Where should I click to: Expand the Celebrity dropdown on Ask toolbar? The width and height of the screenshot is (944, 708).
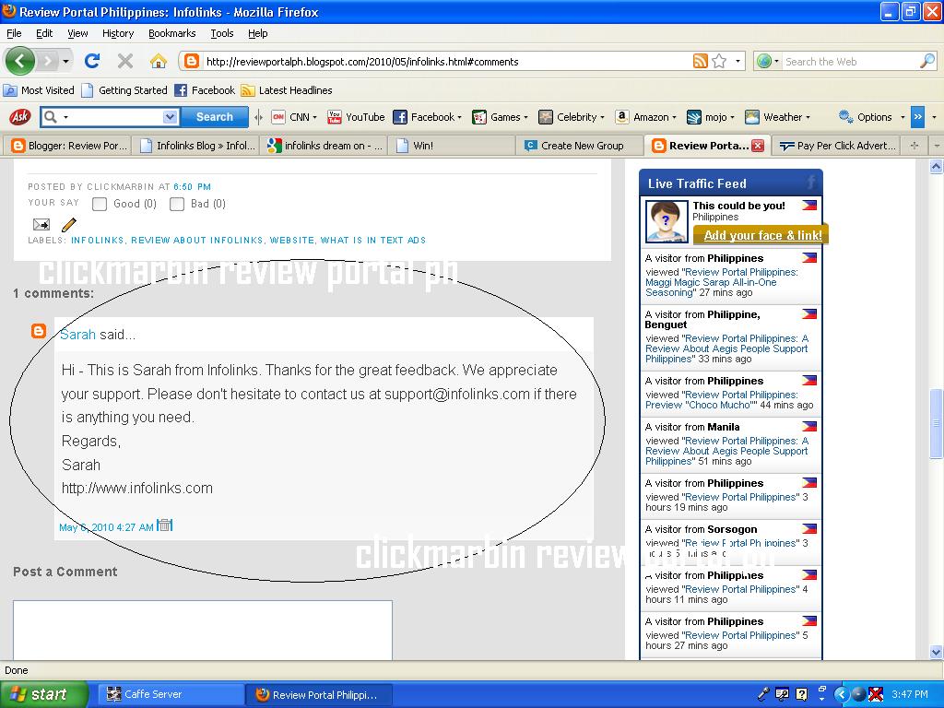click(601, 117)
